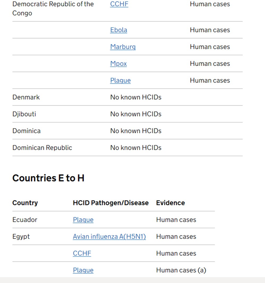Click the HCID Pathogen/Disease column header
Image resolution: width=265 pixels, height=283 pixels.
click(x=111, y=203)
